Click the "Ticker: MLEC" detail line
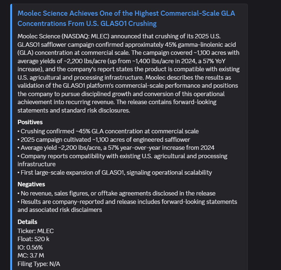Screen dimensions: 281x270 [x=35, y=231]
